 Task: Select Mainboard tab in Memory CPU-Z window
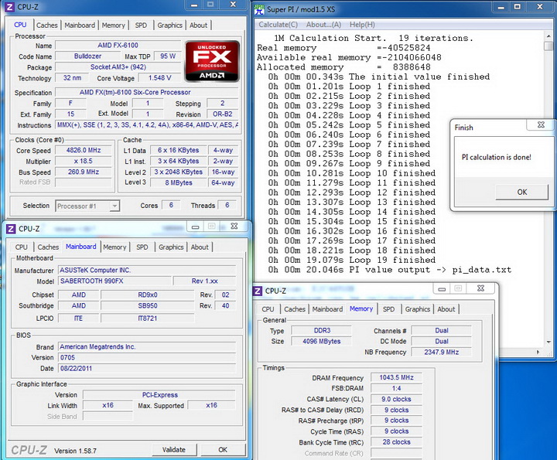pos(327,309)
